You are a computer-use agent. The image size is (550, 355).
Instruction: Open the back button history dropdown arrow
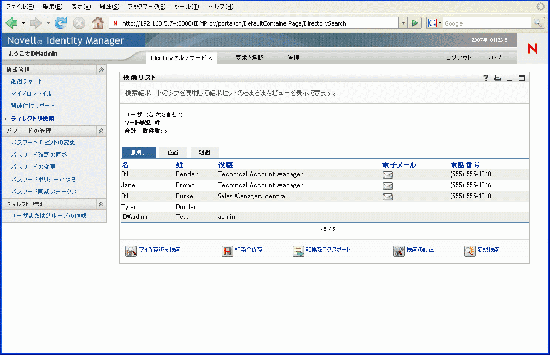[x=23, y=23]
